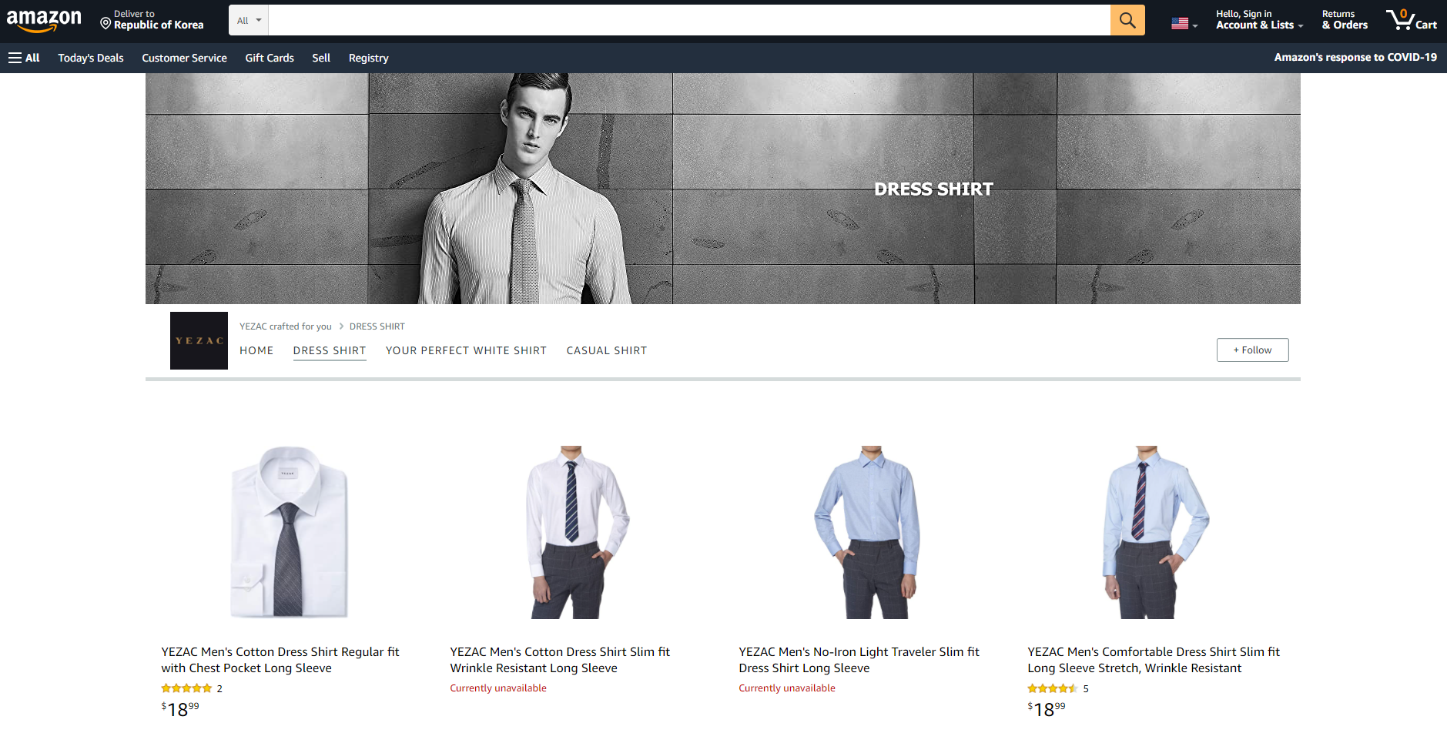Click the $18.99 price of Comfortable Dress Shirt
Image resolution: width=1447 pixels, height=733 pixels.
[1047, 709]
